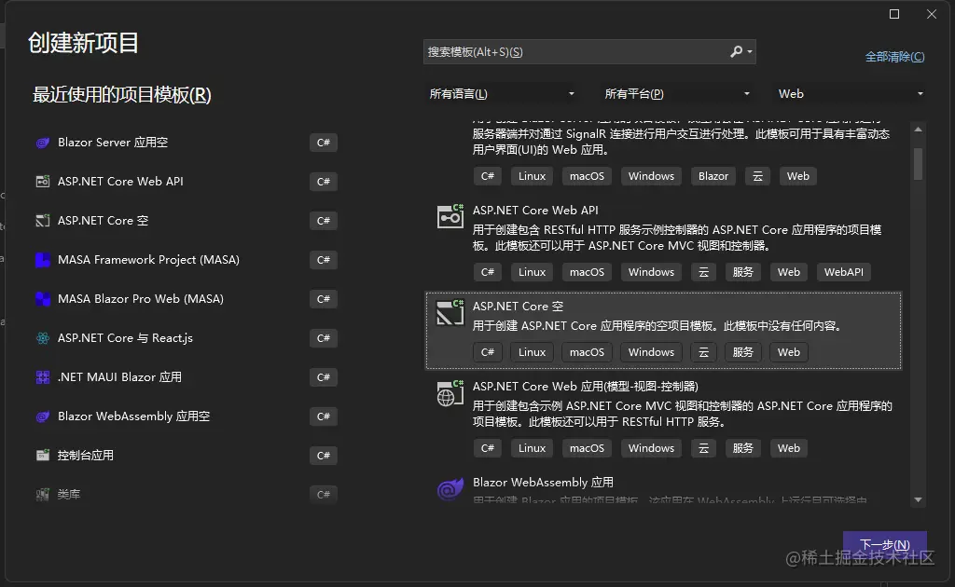Click the ASP.NET Core Web API icon in results list
The width and height of the screenshot is (955, 587).
(450, 216)
